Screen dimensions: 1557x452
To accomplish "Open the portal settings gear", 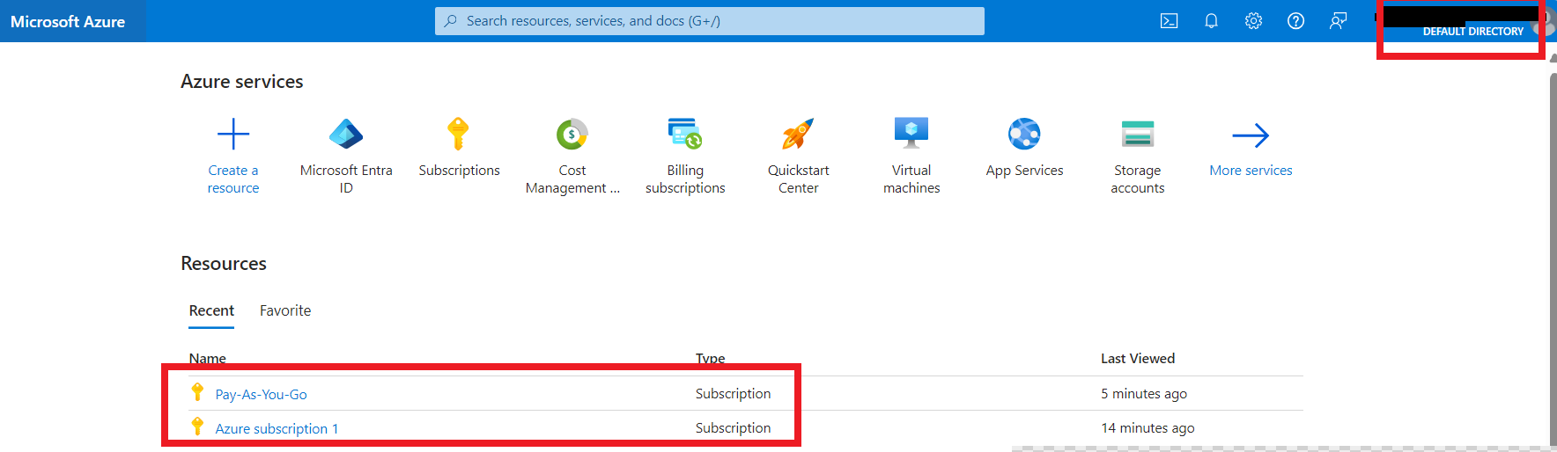I will point(1253,21).
